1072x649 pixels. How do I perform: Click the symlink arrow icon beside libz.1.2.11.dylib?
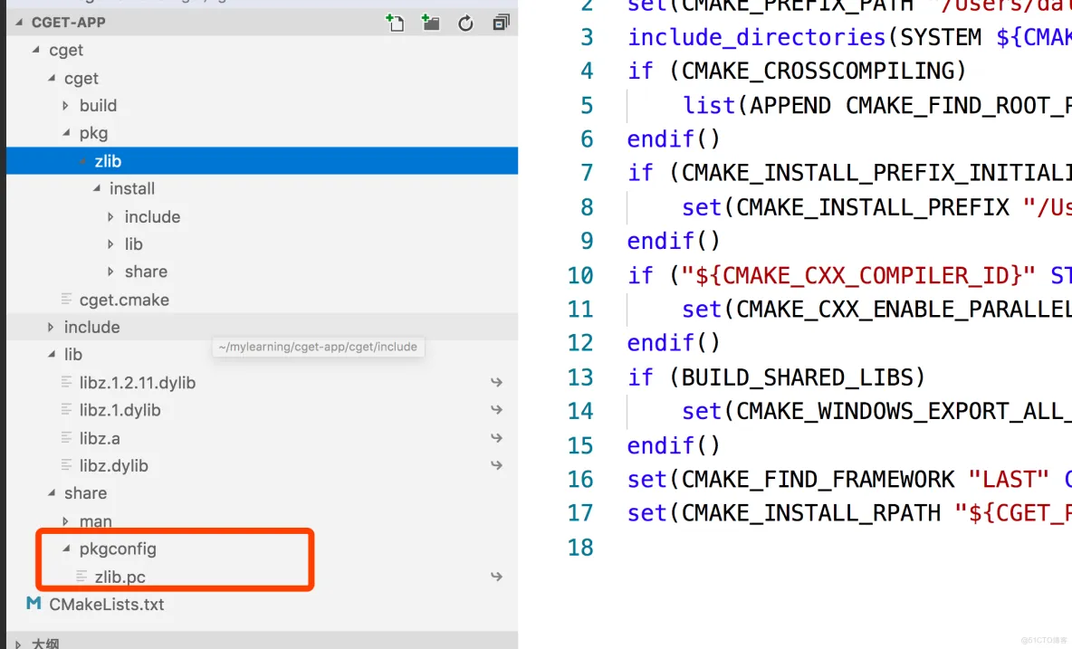(x=496, y=383)
